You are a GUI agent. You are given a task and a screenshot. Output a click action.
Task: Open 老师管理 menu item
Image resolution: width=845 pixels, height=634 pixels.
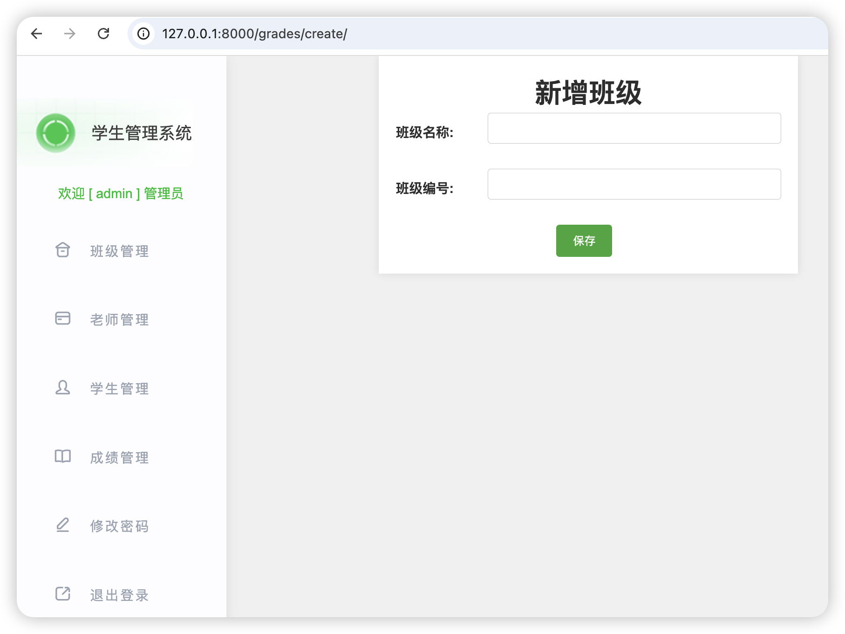tap(119, 320)
